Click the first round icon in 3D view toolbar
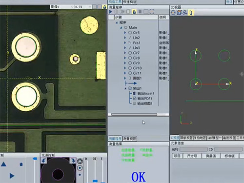This screenshot has width=244, height=183. (x=173, y=13)
